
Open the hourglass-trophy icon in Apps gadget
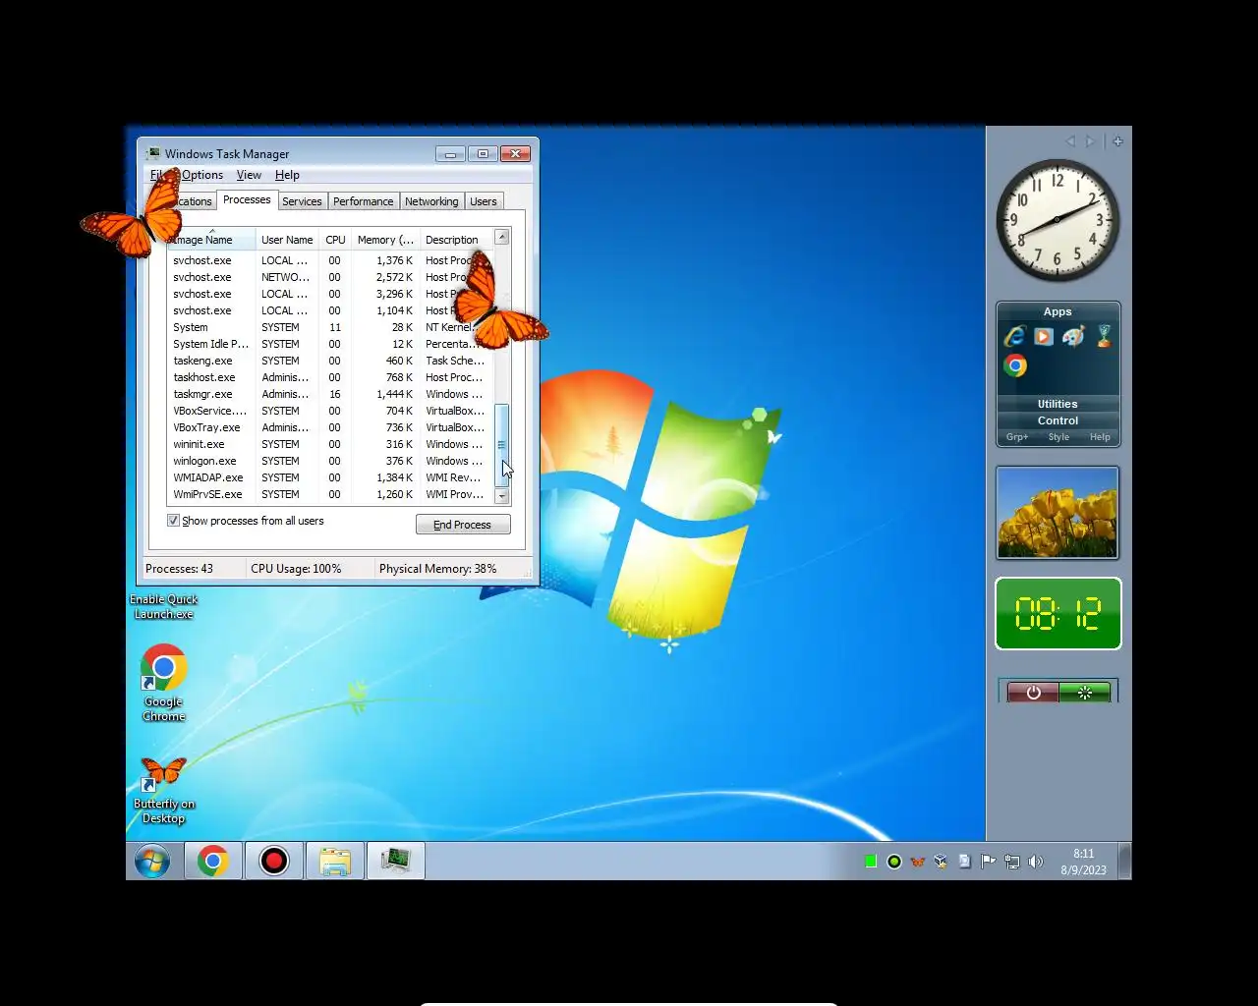(x=1104, y=337)
